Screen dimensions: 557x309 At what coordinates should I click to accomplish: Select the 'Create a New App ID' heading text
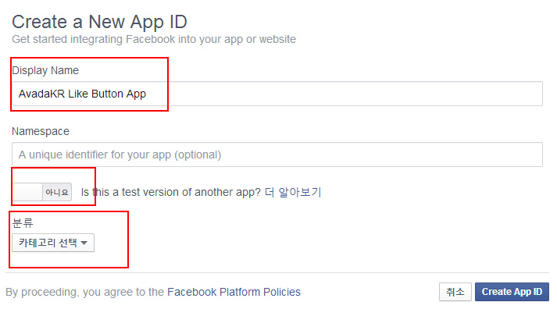tap(99, 22)
